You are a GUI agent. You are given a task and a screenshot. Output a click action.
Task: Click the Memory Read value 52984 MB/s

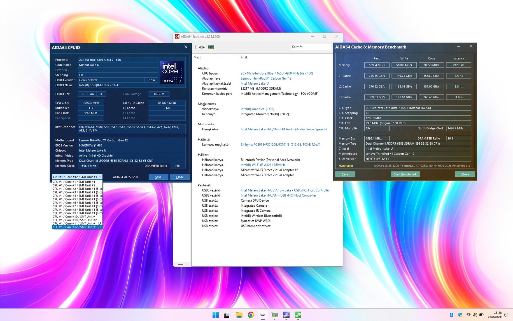[x=377, y=65]
